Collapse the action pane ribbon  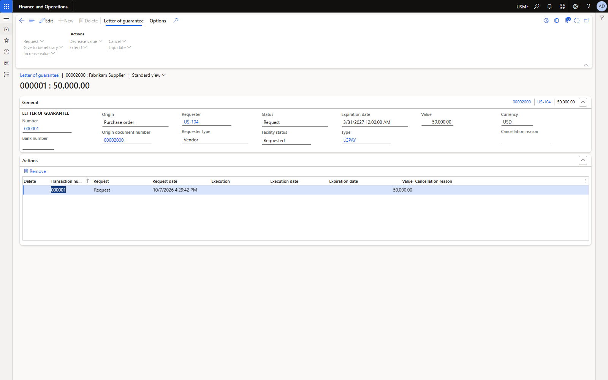click(586, 65)
